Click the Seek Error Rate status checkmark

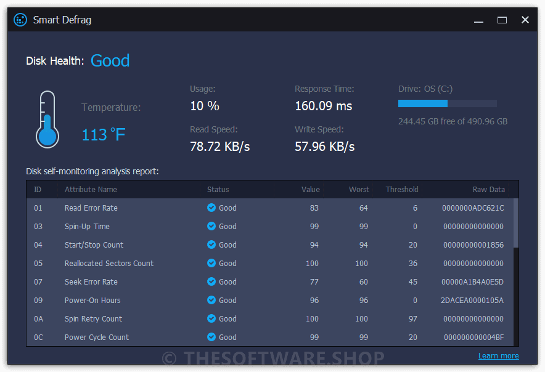[x=211, y=281]
